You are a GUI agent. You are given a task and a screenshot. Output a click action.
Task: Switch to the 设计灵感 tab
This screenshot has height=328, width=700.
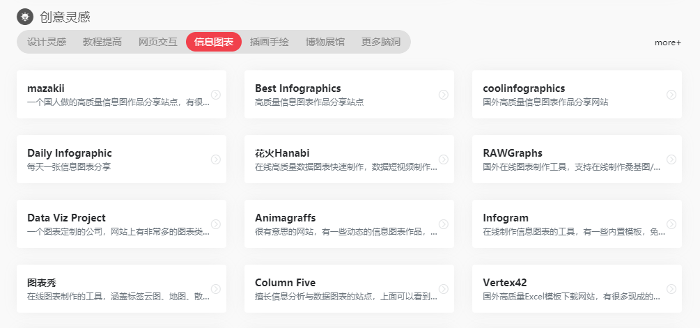(x=47, y=42)
